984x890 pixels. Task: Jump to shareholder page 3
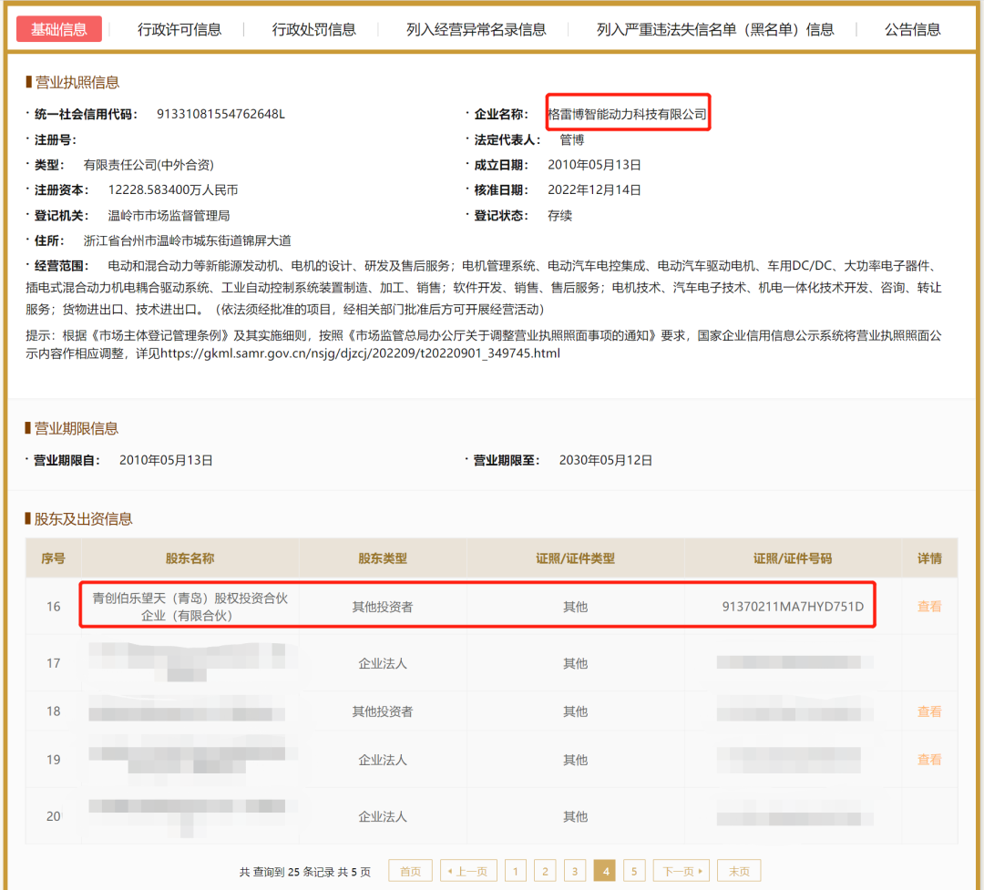(x=575, y=871)
